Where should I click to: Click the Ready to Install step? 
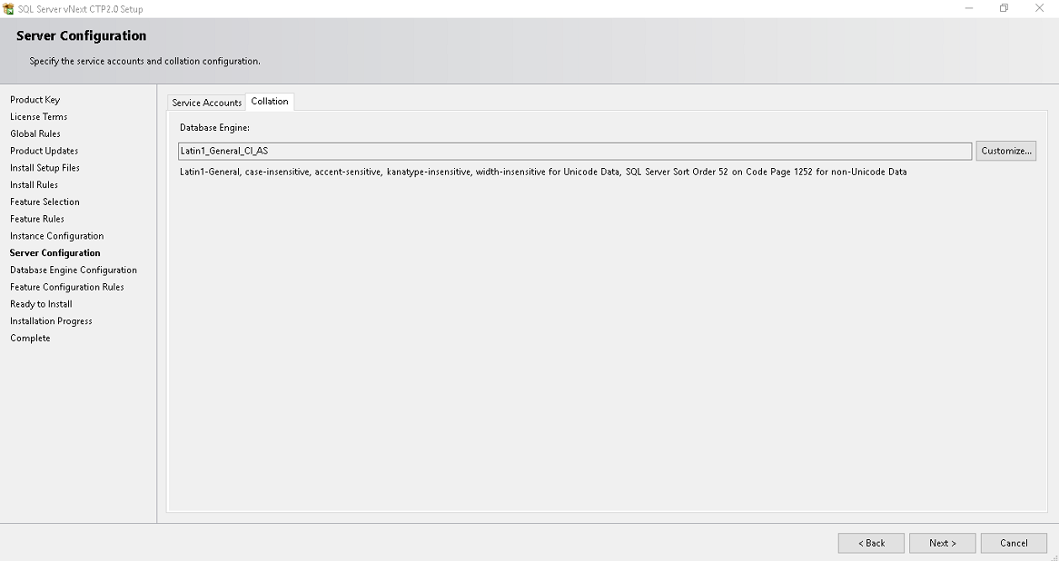tap(42, 304)
